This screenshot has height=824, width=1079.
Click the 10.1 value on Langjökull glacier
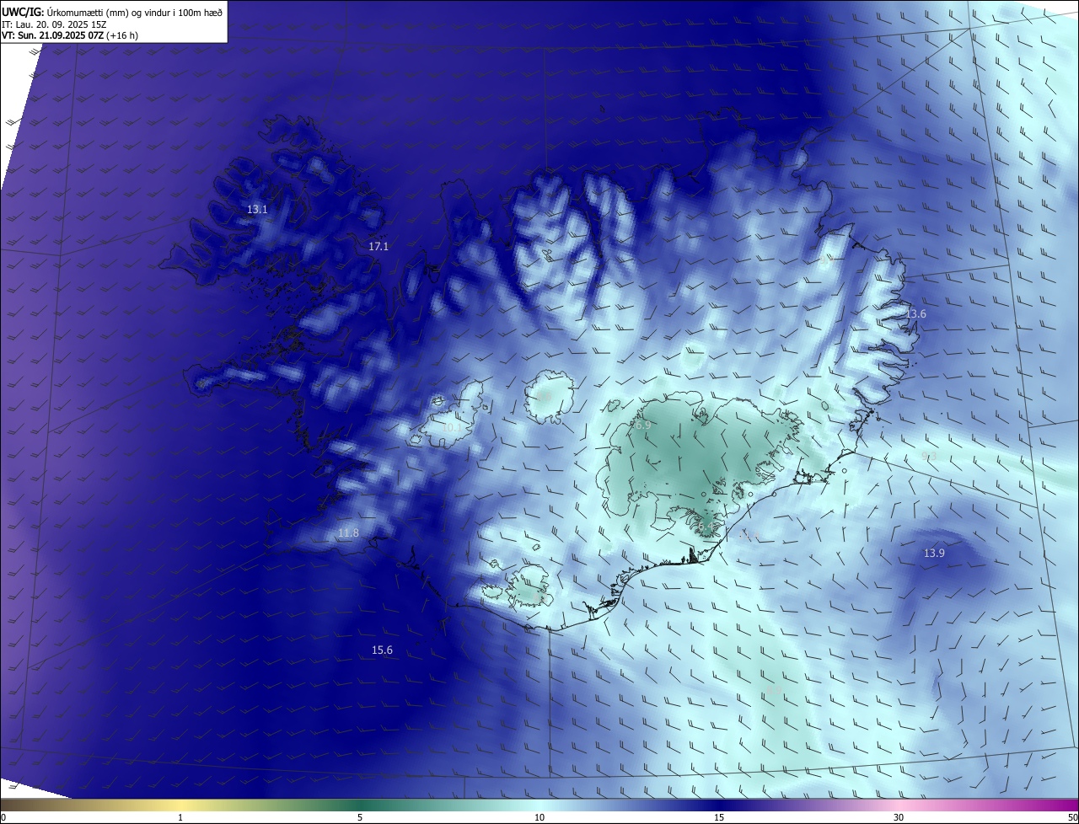pos(452,428)
